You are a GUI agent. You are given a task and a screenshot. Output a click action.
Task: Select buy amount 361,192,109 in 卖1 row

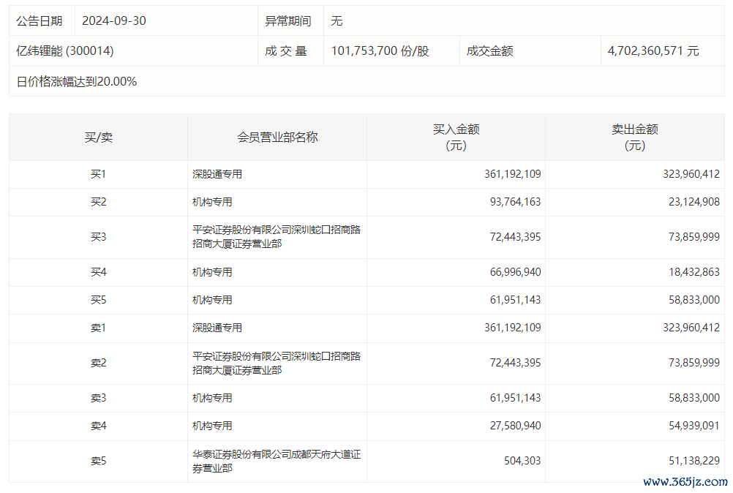tap(512, 328)
